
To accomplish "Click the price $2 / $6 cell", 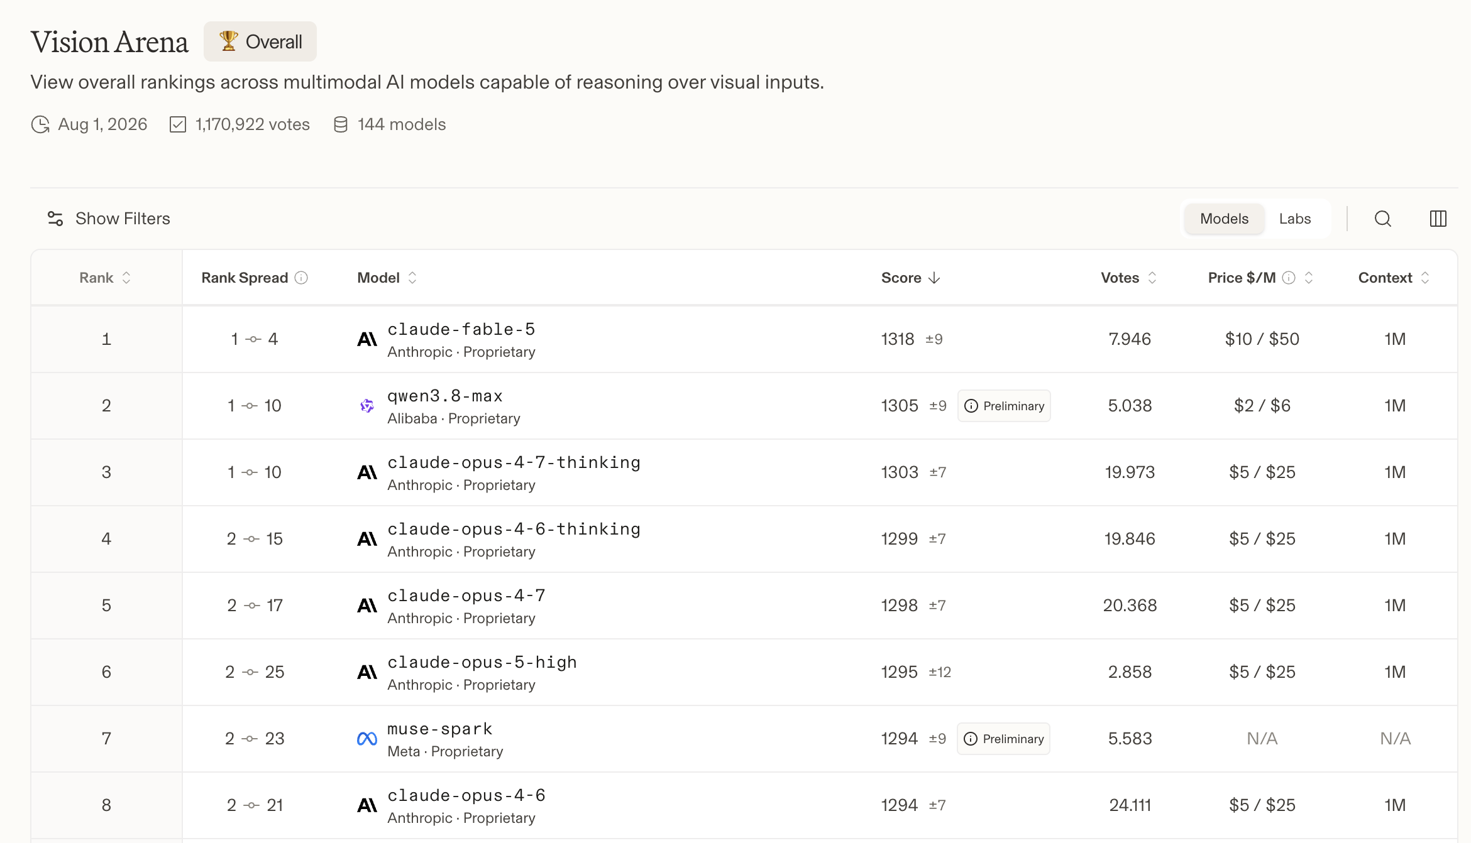I will point(1262,406).
